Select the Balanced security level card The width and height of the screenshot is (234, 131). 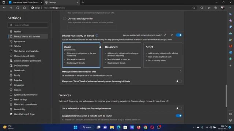coord(122,55)
